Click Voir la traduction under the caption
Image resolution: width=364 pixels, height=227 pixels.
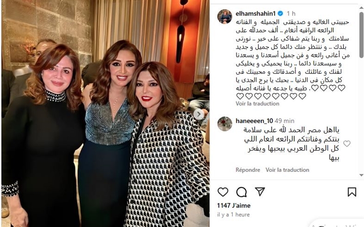(x=257, y=104)
